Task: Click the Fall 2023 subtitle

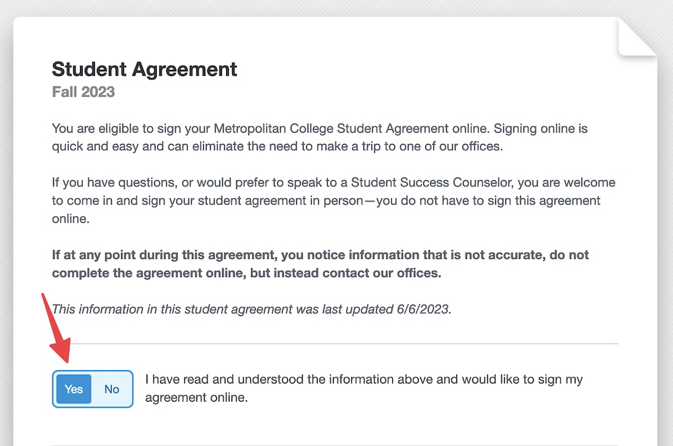Action: (83, 91)
